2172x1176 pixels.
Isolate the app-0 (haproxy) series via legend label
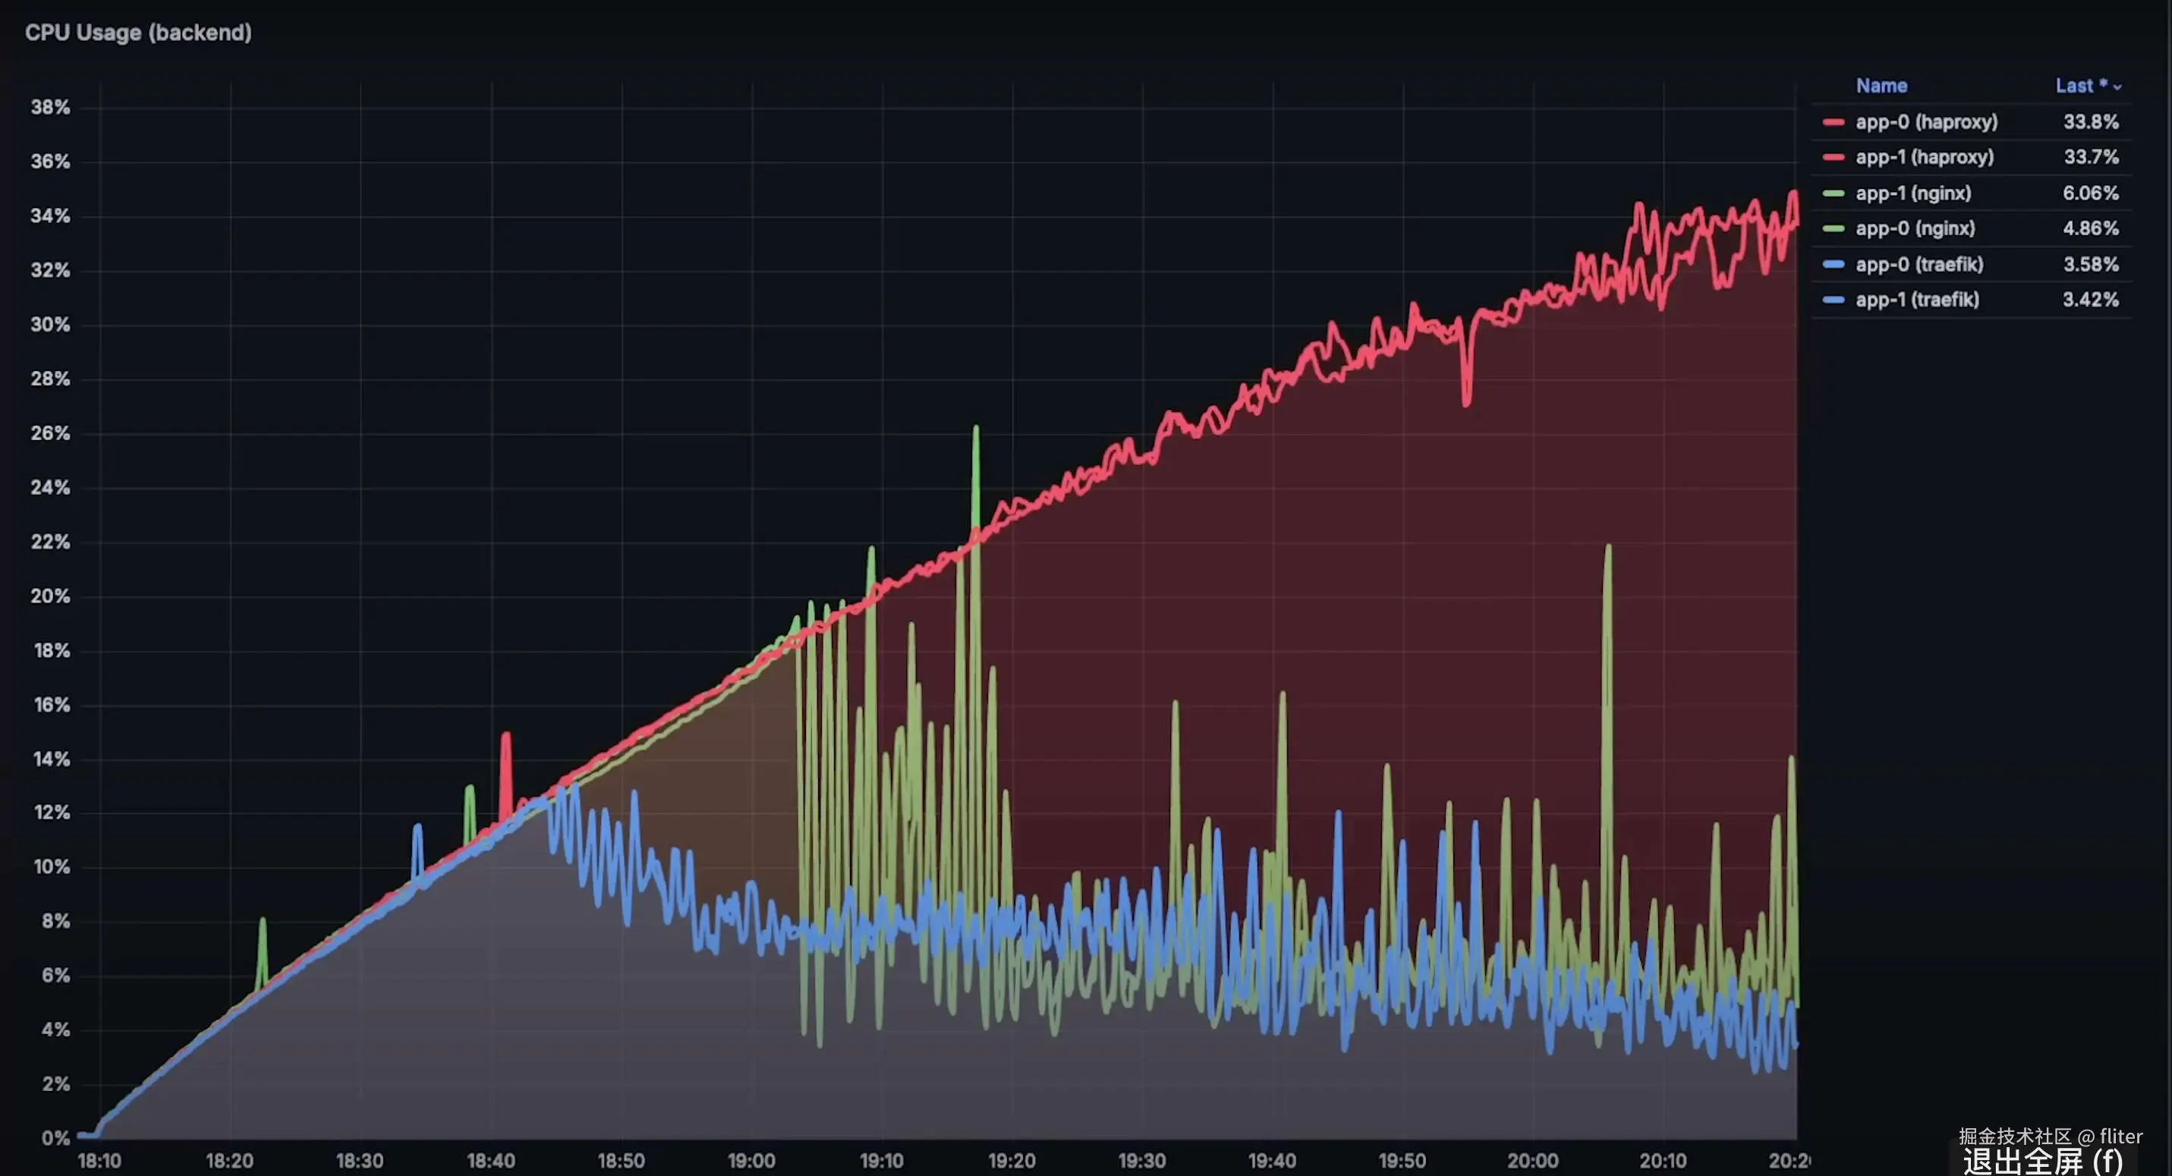click(x=1926, y=122)
